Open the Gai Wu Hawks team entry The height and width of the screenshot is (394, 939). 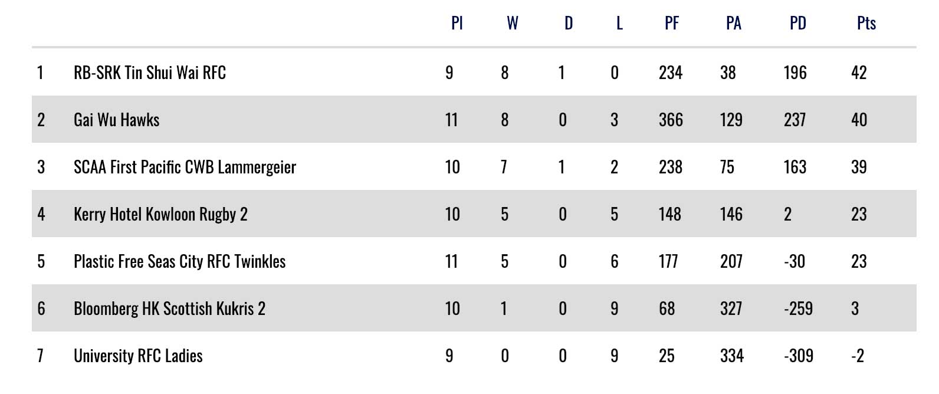point(117,120)
